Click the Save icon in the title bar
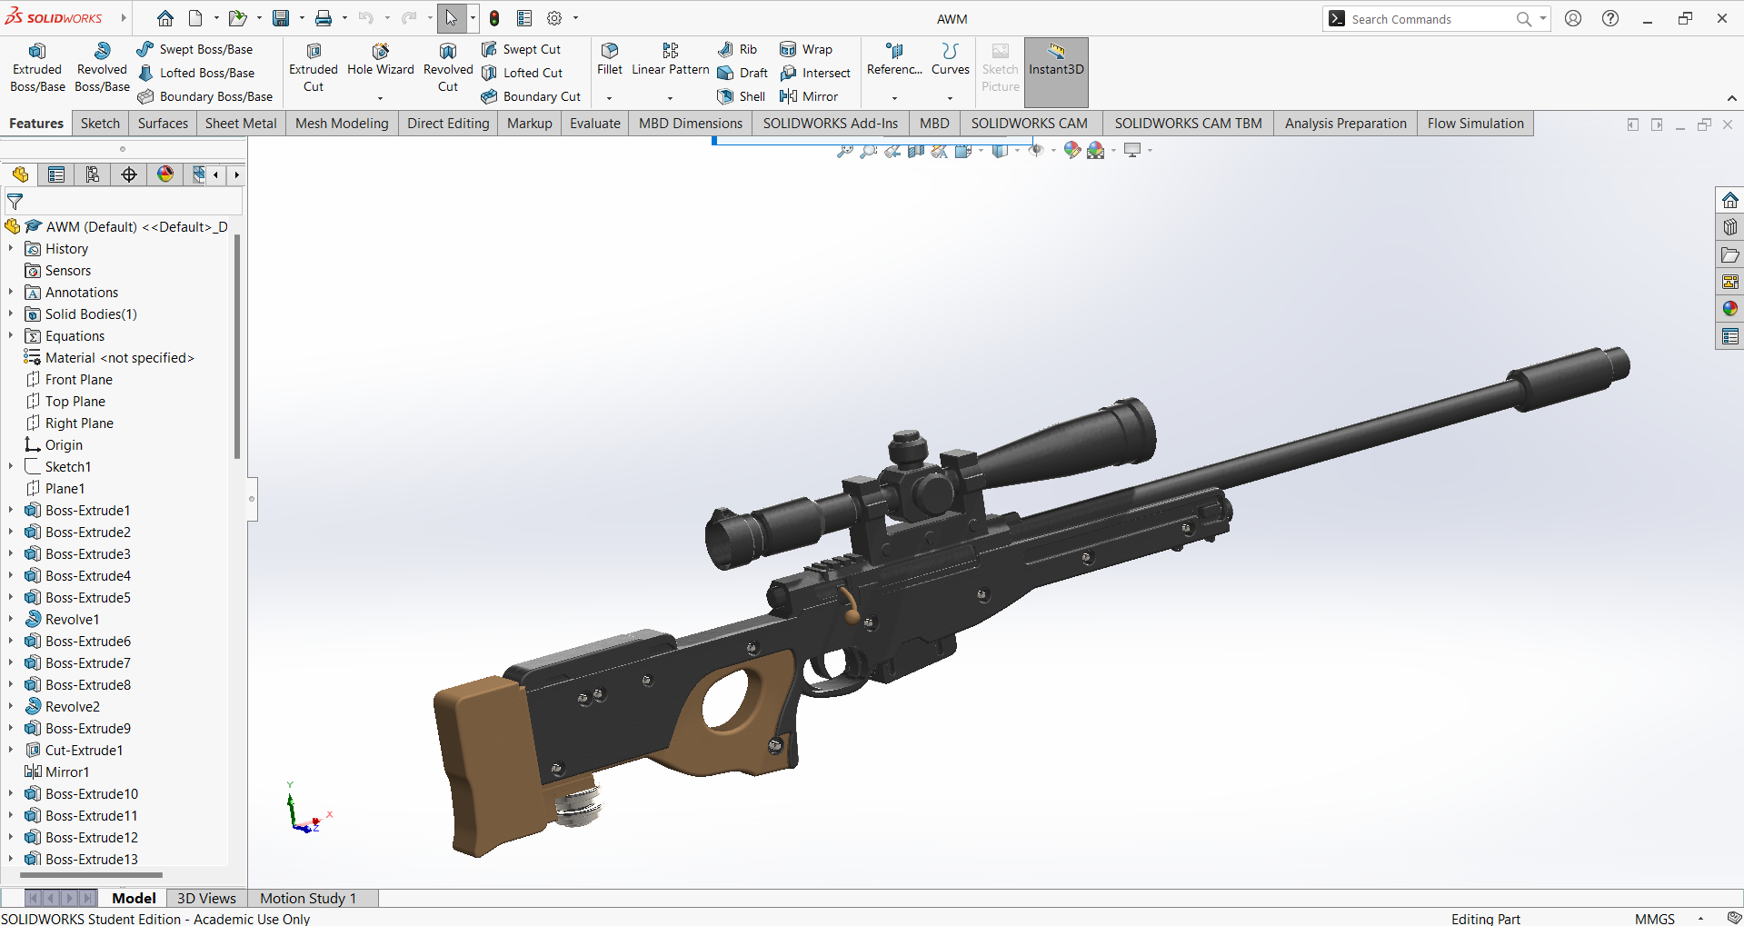The image size is (1744, 926). coord(281,18)
